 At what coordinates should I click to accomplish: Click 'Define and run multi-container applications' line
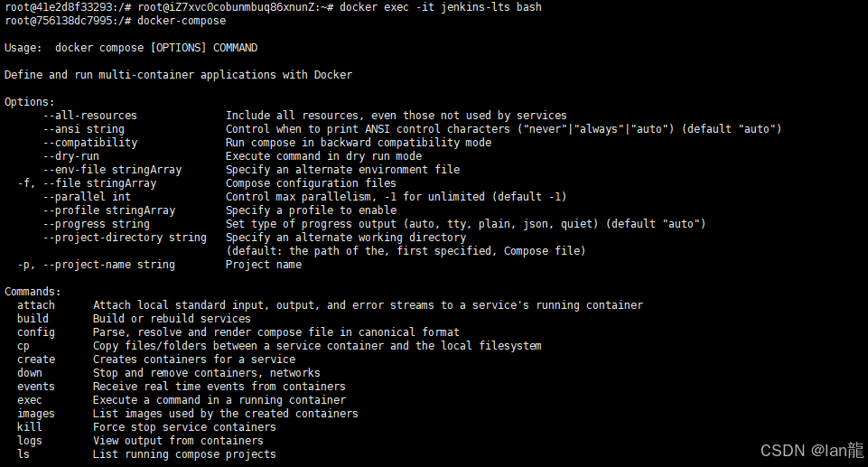point(178,75)
